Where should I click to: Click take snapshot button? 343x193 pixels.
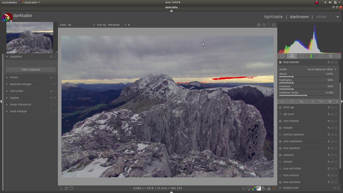31,69
